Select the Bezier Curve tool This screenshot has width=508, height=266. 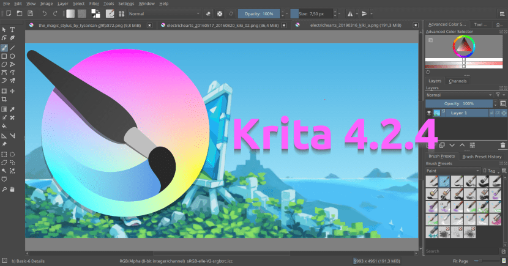coord(4,73)
